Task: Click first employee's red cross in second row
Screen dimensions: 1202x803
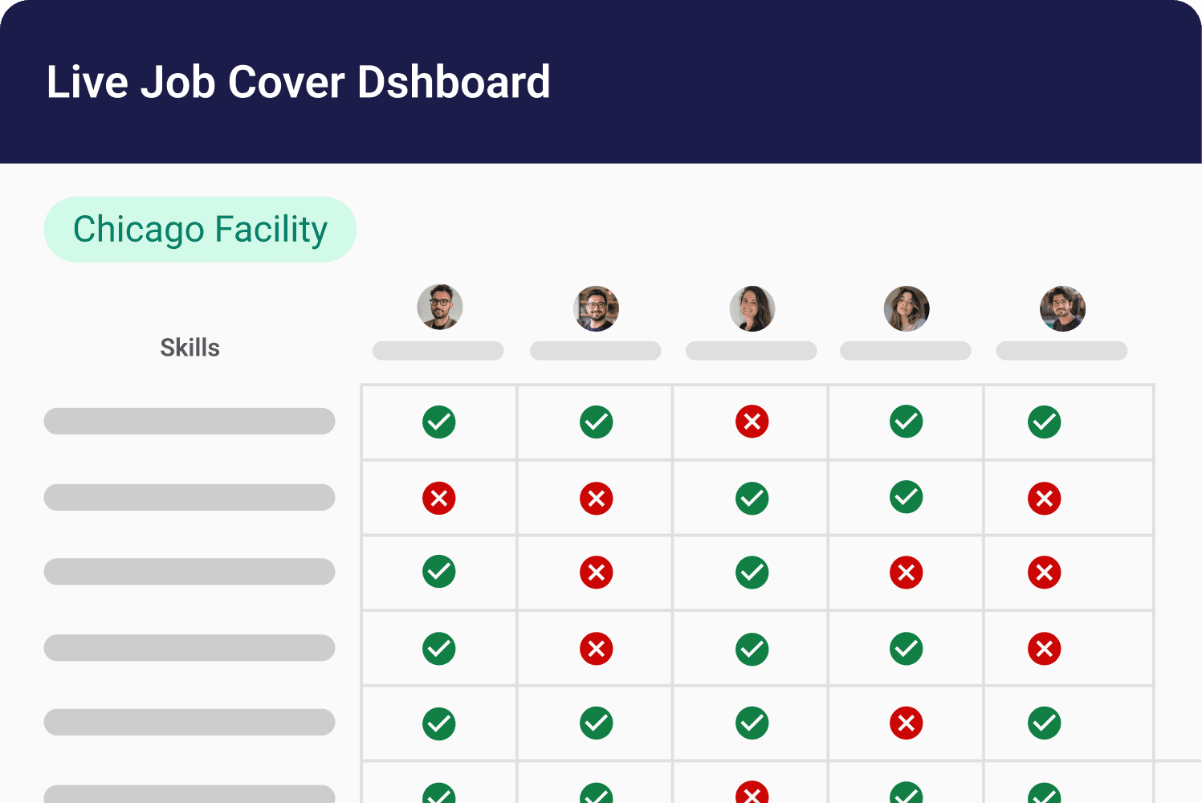Action: click(x=438, y=498)
